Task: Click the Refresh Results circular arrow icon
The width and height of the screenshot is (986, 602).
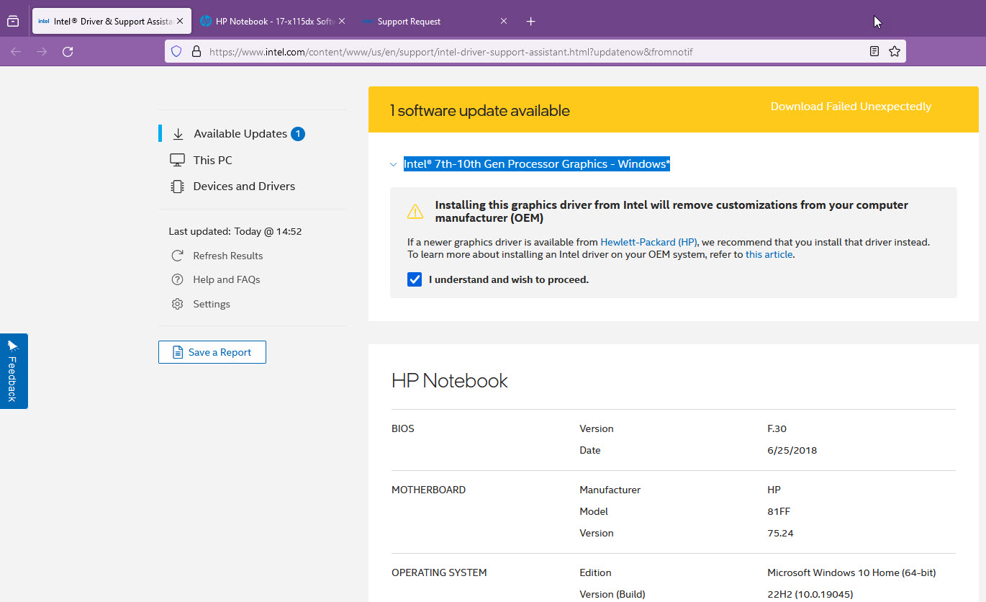Action: pos(177,256)
